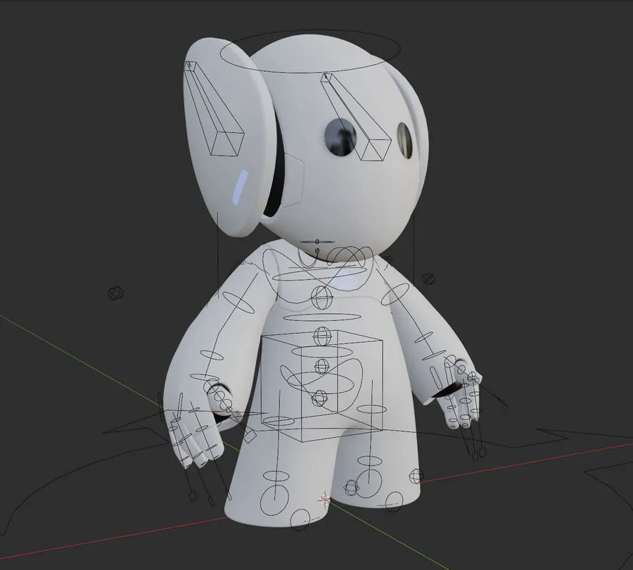
Task: Select the lowest wire sphere inside the cube
Action: [319, 398]
